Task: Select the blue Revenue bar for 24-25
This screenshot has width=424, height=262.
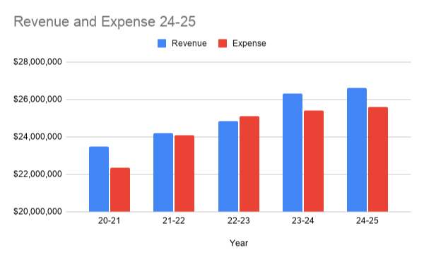Action: click(357, 150)
